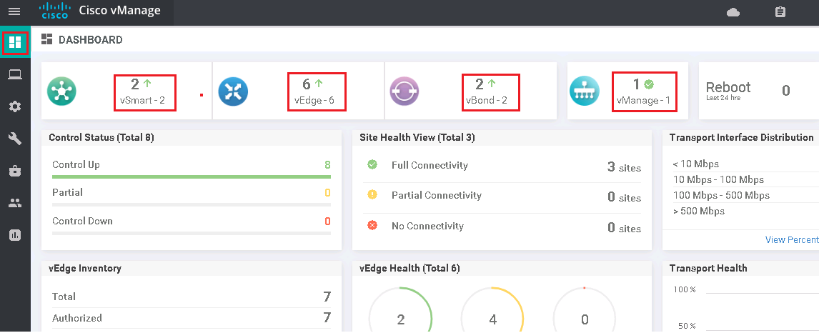The height and width of the screenshot is (333, 819).
Task: Click the < 10 Mbps row
Action: click(x=745, y=164)
